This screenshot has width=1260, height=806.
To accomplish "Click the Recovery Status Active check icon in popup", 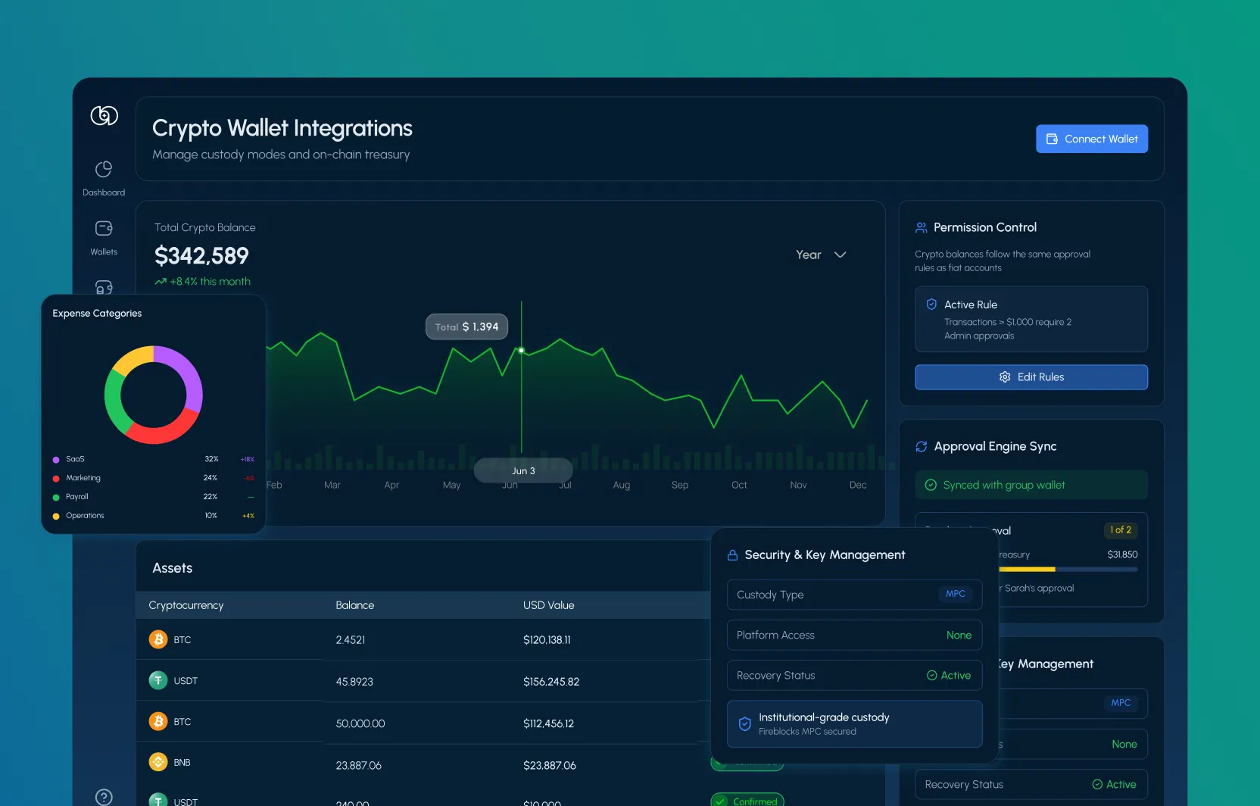I will click(931, 676).
